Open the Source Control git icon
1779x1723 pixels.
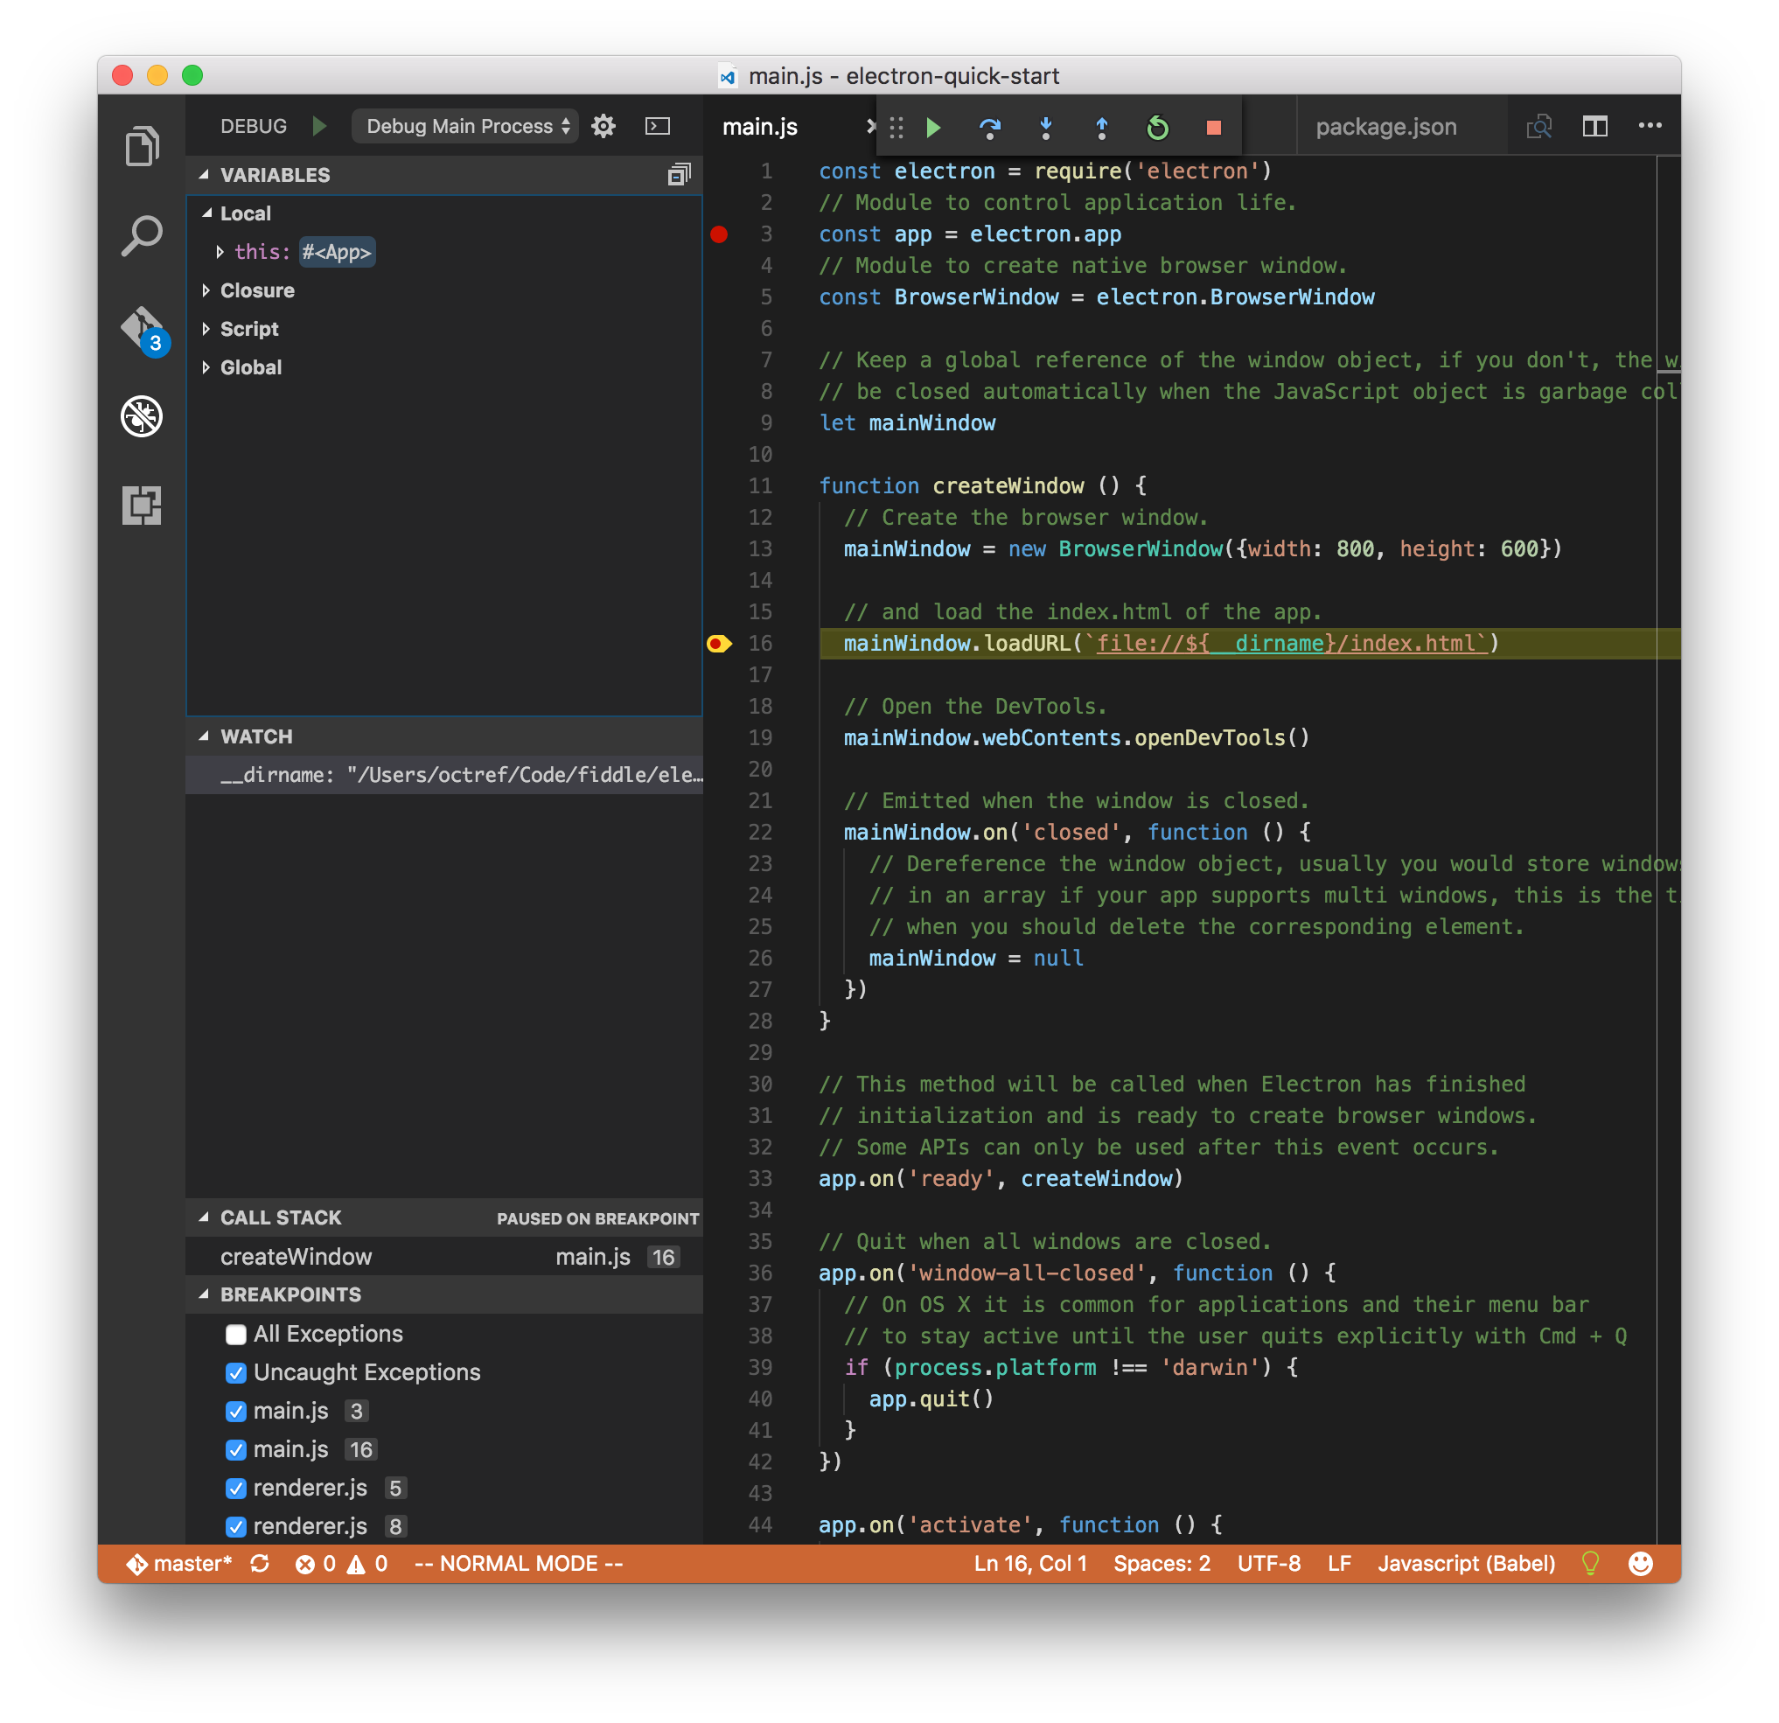coord(142,327)
